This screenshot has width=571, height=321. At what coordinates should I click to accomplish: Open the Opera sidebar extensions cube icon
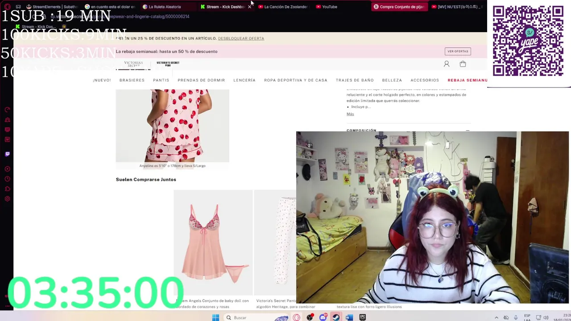(7, 189)
